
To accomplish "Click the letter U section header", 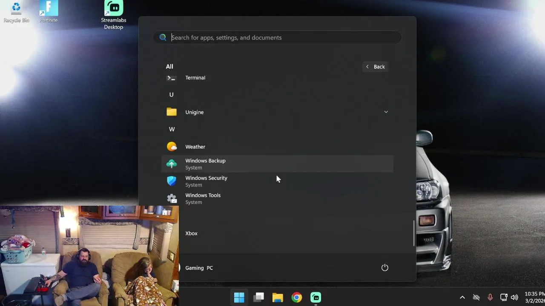I will (172, 95).
